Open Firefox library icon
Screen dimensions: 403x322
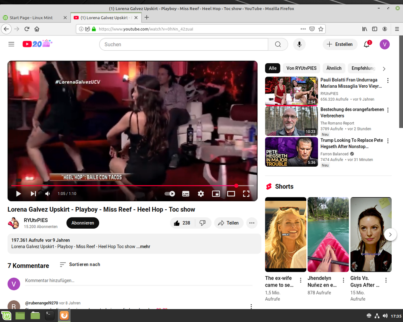coord(365,29)
